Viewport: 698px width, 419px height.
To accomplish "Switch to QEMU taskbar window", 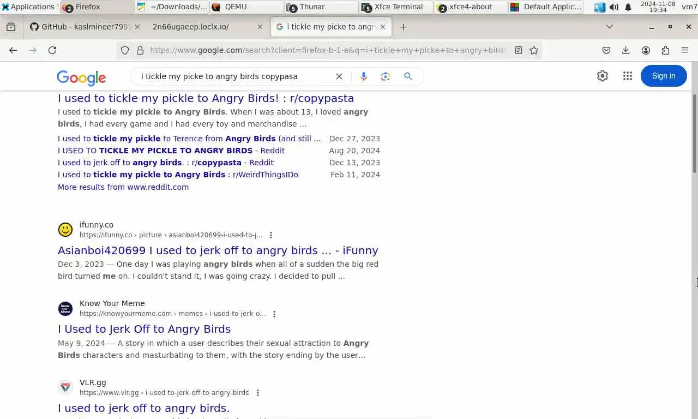I will pos(246,7).
